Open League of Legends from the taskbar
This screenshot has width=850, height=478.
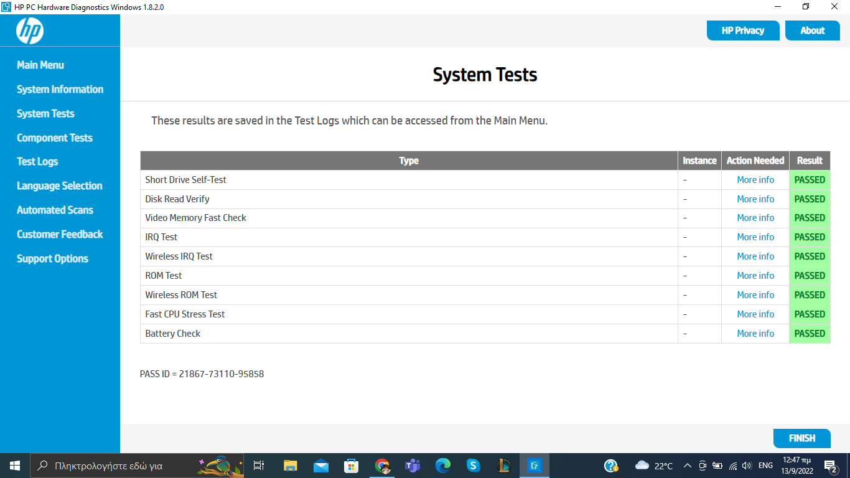[x=504, y=466]
